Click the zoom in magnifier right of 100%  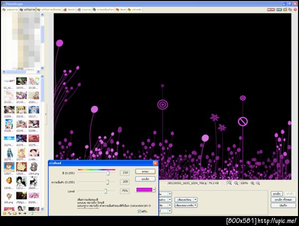252,183
